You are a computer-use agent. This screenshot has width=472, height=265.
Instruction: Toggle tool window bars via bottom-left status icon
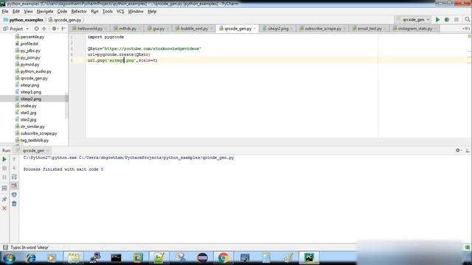5,247
